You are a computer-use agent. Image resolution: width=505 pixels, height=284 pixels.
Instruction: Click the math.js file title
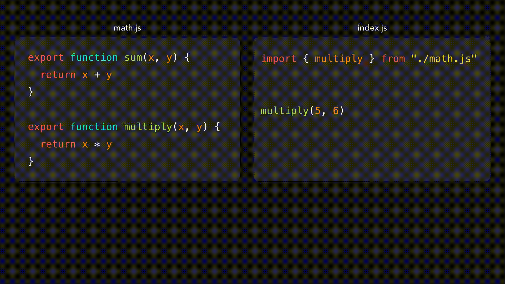coord(127,28)
